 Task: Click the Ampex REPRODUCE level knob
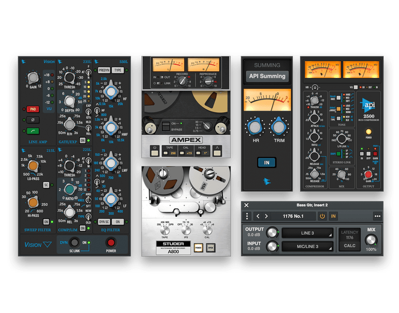coord(209,81)
